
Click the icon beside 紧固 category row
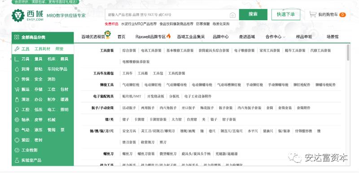(17, 140)
